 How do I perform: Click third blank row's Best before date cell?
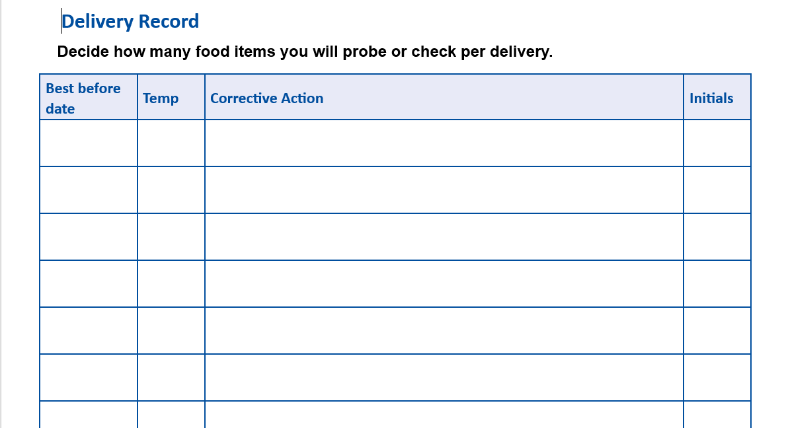89,236
